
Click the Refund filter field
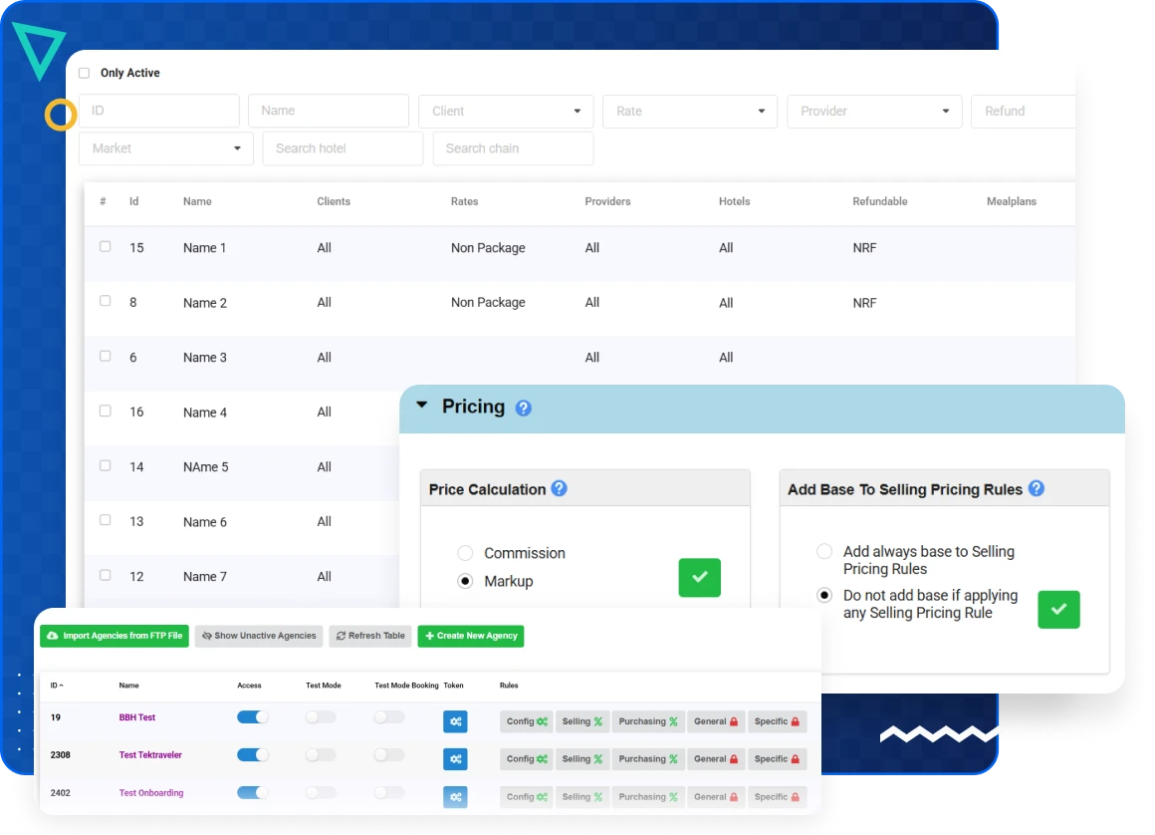1024,112
